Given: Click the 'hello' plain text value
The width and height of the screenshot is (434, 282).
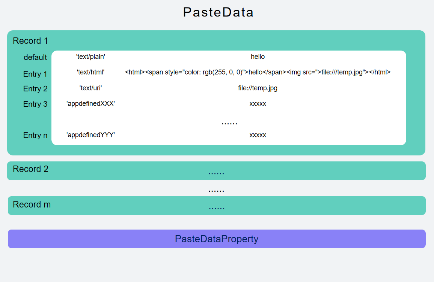Looking at the screenshot, I should (x=258, y=57).
